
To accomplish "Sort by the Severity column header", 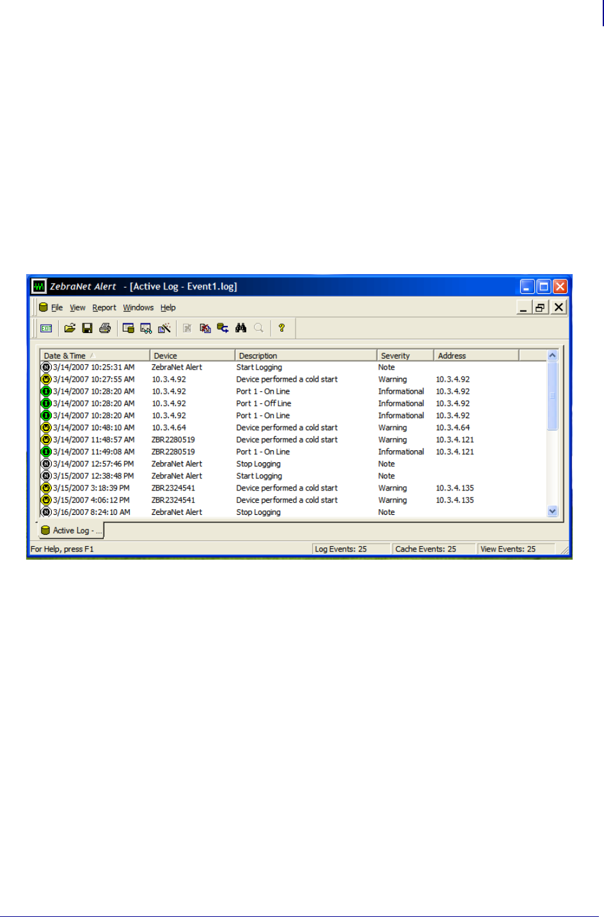I will pos(406,355).
